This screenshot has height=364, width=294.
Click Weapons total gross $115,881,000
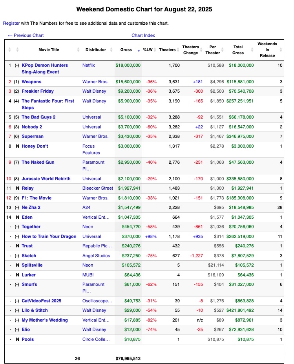click(x=240, y=82)
